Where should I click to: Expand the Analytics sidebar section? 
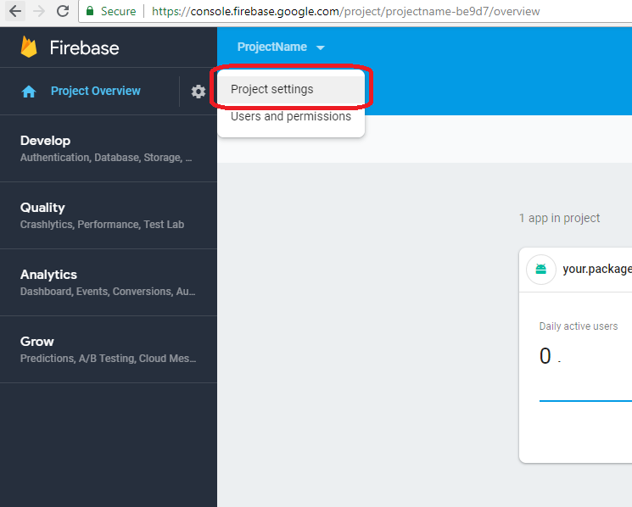click(48, 275)
